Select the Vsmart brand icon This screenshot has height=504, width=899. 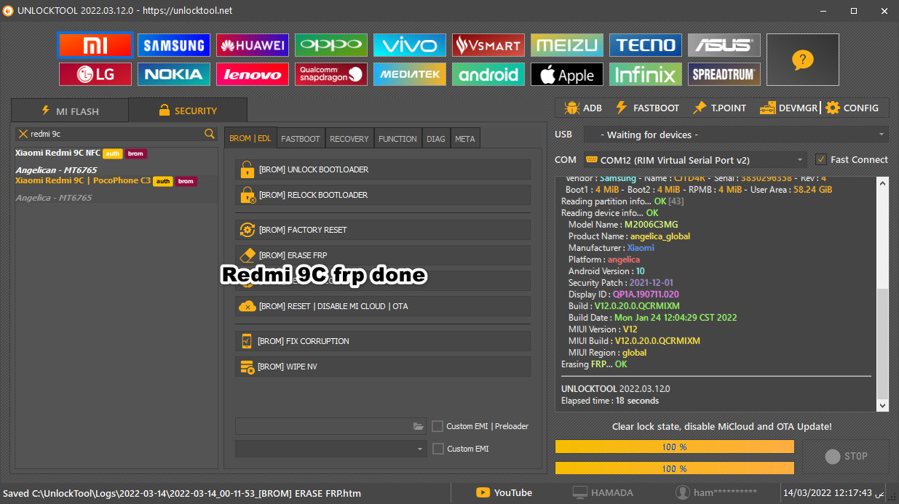(488, 45)
